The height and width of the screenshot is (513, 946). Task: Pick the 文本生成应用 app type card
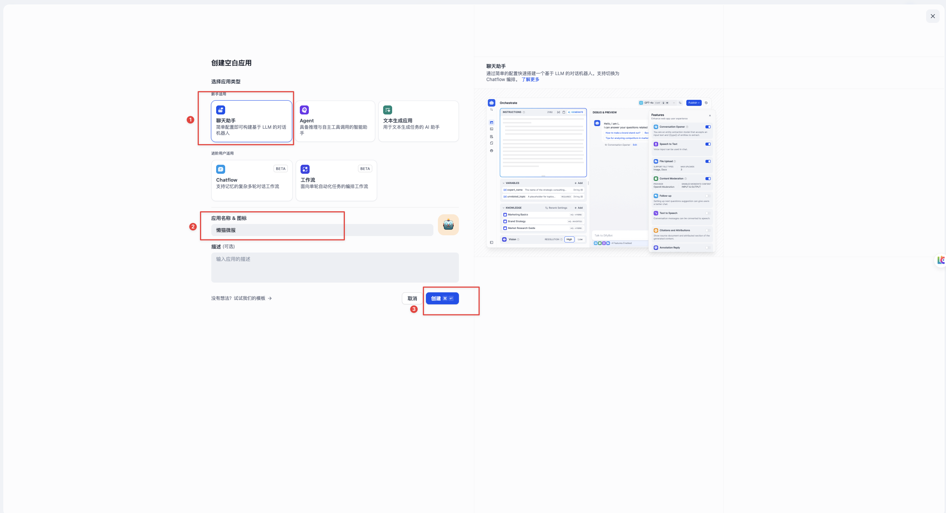(418, 121)
